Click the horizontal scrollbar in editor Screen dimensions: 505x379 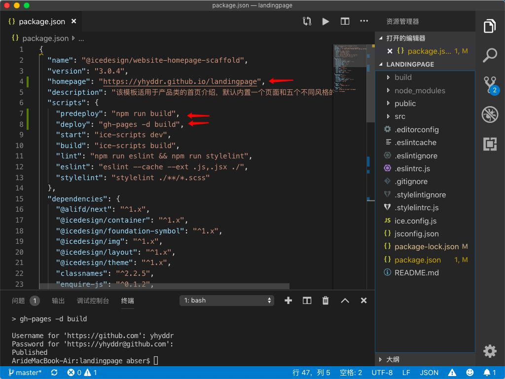click(x=164, y=286)
